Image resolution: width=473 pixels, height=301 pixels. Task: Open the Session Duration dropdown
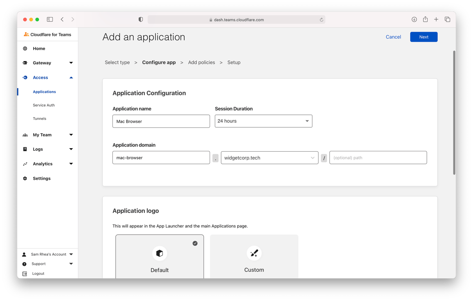[x=263, y=121]
